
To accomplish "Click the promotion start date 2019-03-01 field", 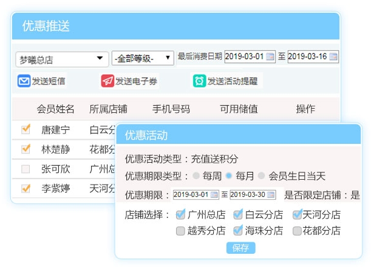I will pyautogui.click(x=196, y=195).
